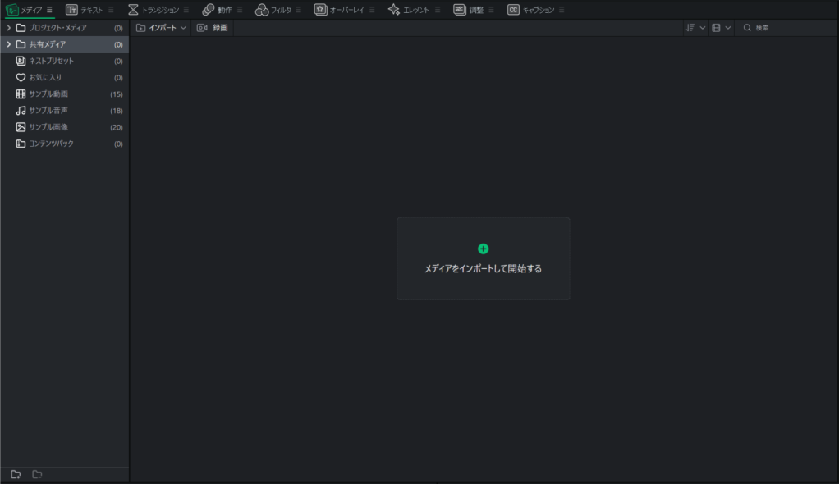This screenshot has width=839, height=484.
Task: Switch to the テキスト tab
Action: (85, 10)
